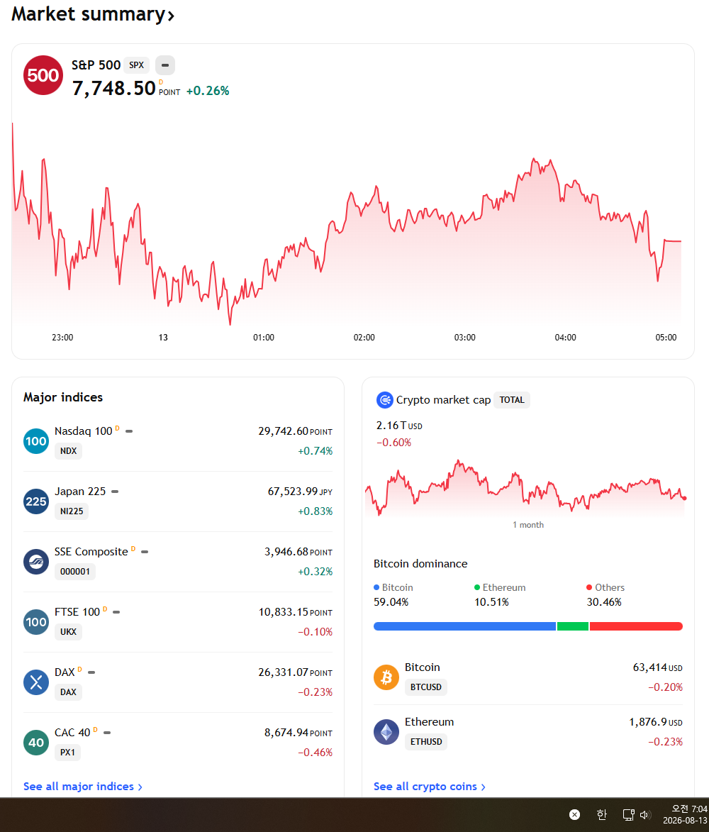Click the CAC 40 logo icon
Screen dimensions: 709x832
(x=36, y=743)
